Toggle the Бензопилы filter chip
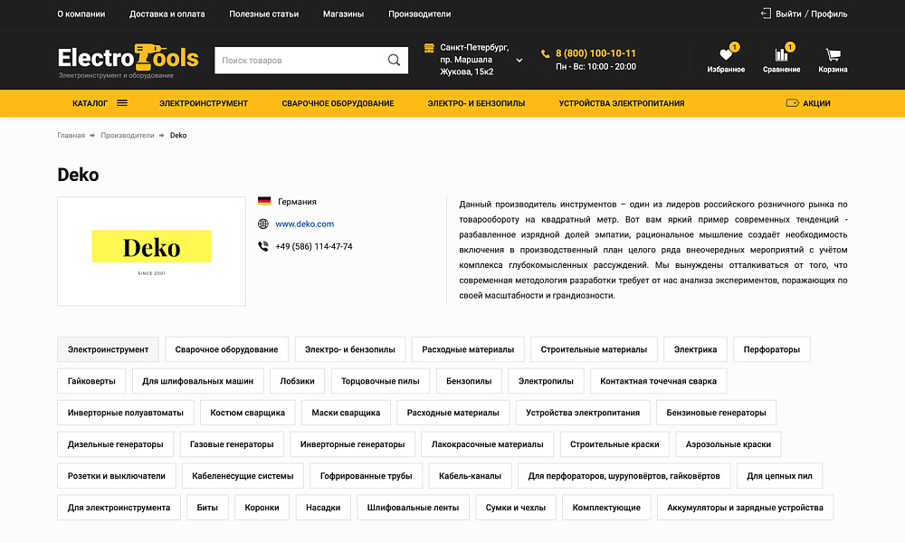The width and height of the screenshot is (905, 543). tap(468, 381)
